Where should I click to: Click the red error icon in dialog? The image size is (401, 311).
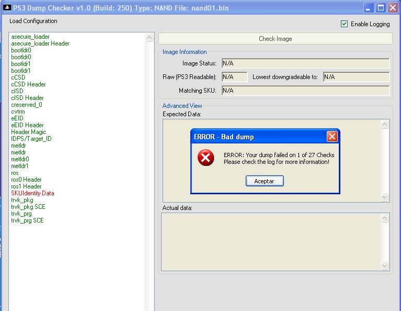[205, 158]
